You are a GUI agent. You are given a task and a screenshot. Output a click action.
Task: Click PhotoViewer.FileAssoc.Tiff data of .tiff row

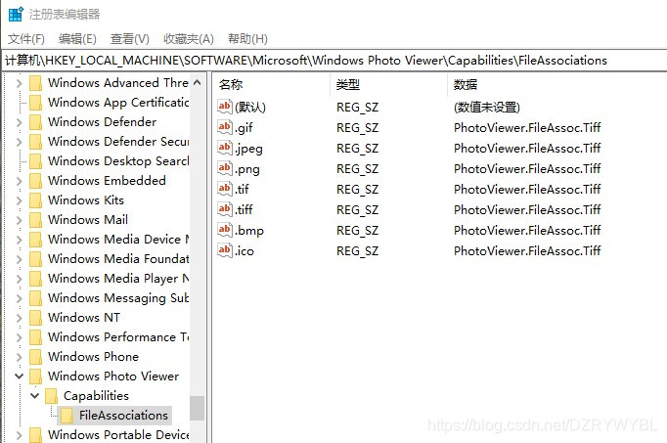[527, 209]
